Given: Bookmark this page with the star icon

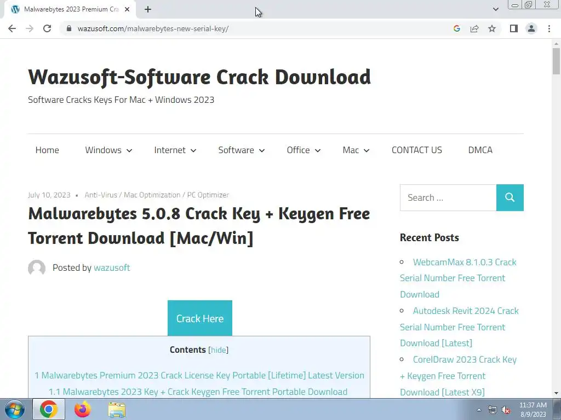Looking at the screenshot, I should 492,28.
